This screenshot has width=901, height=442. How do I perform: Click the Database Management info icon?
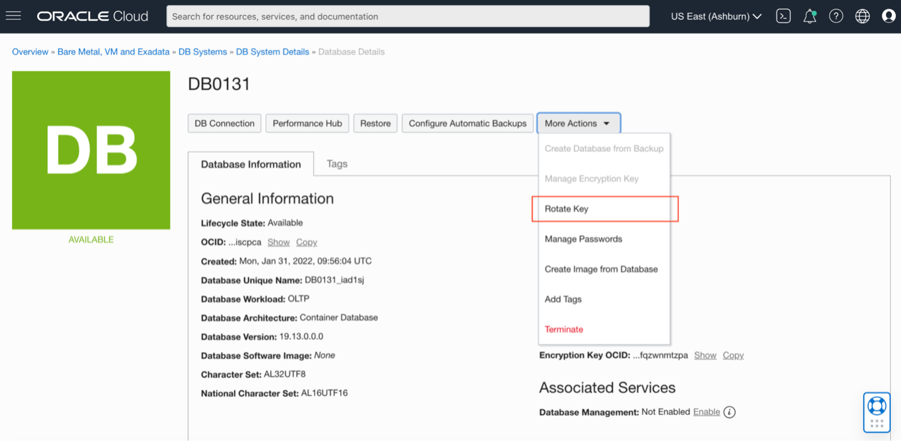730,412
